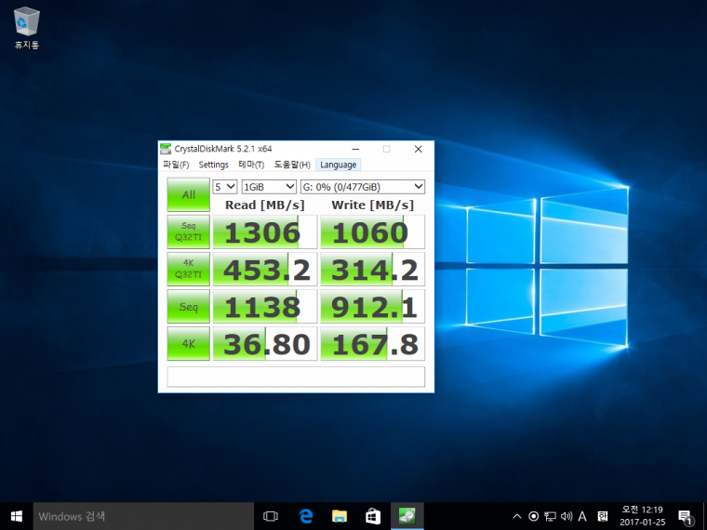The height and width of the screenshot is (530, 707).
Task: Close the CrystalDiskMark window
Action: pyautogui.click(x=418, y=149)
